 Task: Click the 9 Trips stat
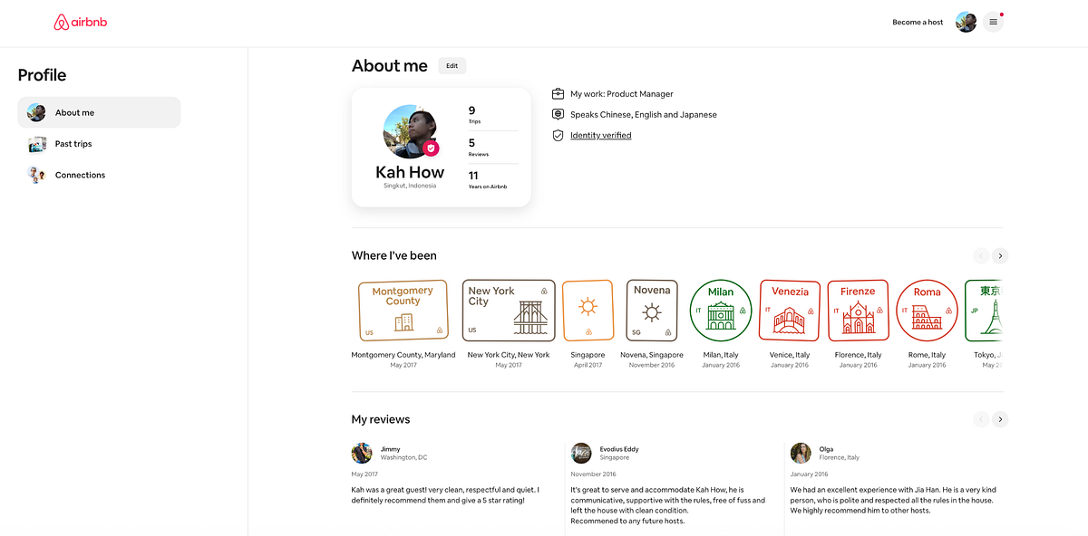pyautogui.click(x=475, y=115)
